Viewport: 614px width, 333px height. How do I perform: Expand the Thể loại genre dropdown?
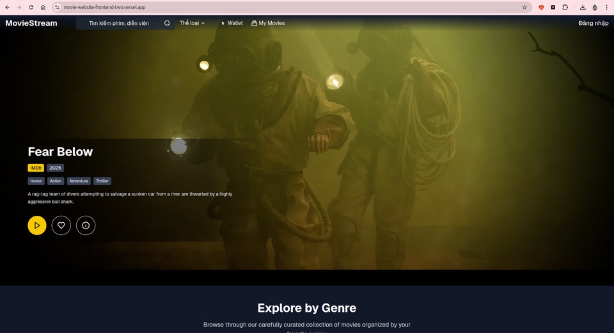192,23
